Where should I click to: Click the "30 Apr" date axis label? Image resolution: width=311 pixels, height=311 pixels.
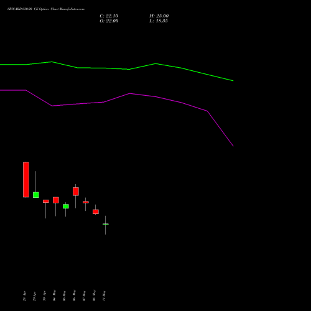click(x=44, y=296)
